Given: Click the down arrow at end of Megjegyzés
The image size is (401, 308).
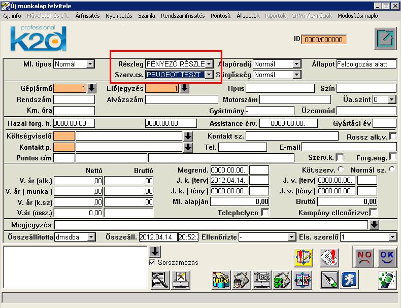Looking at the screenshot, I should coord(375,225).
